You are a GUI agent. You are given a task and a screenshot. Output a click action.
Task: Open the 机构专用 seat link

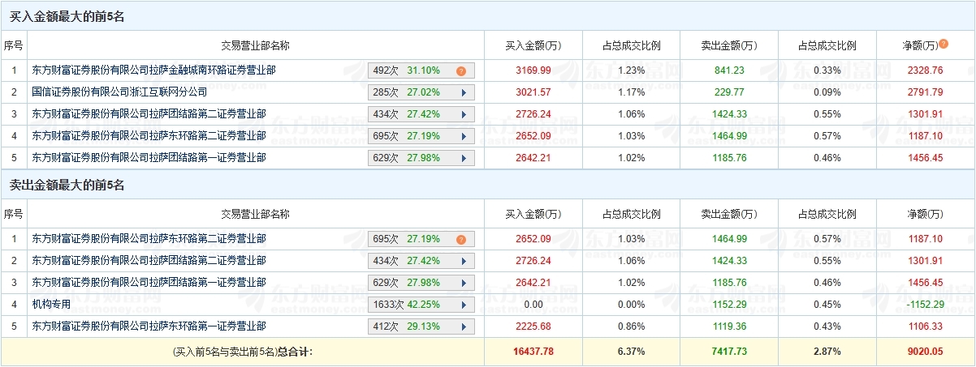point(51,305)
